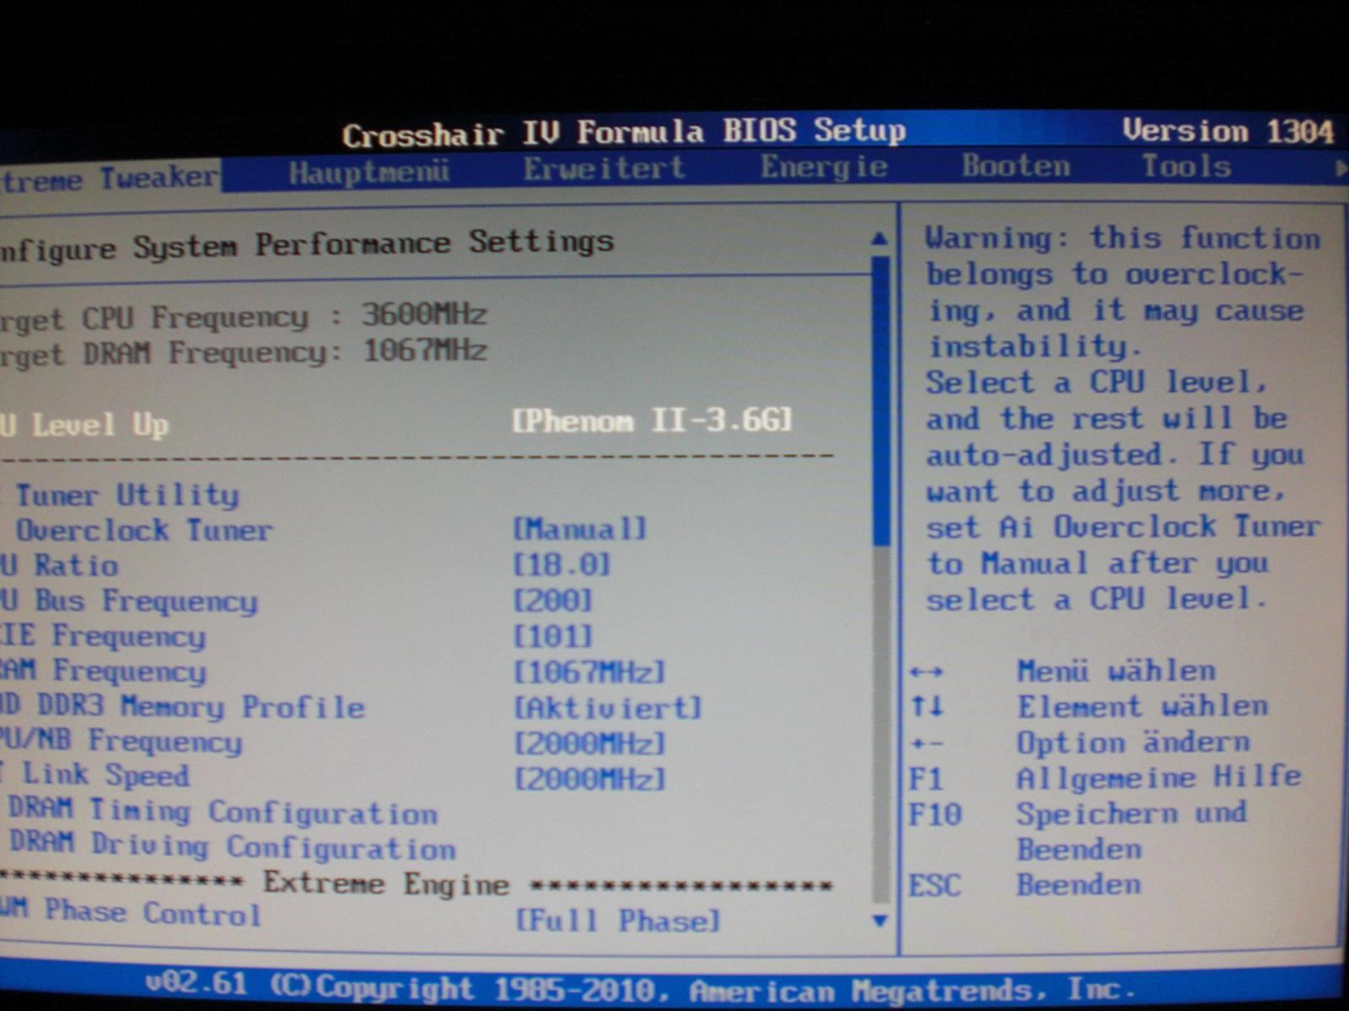Select the PWM Phase Control label
This screenshot has height=1011, width=1349.
(131, 912)
